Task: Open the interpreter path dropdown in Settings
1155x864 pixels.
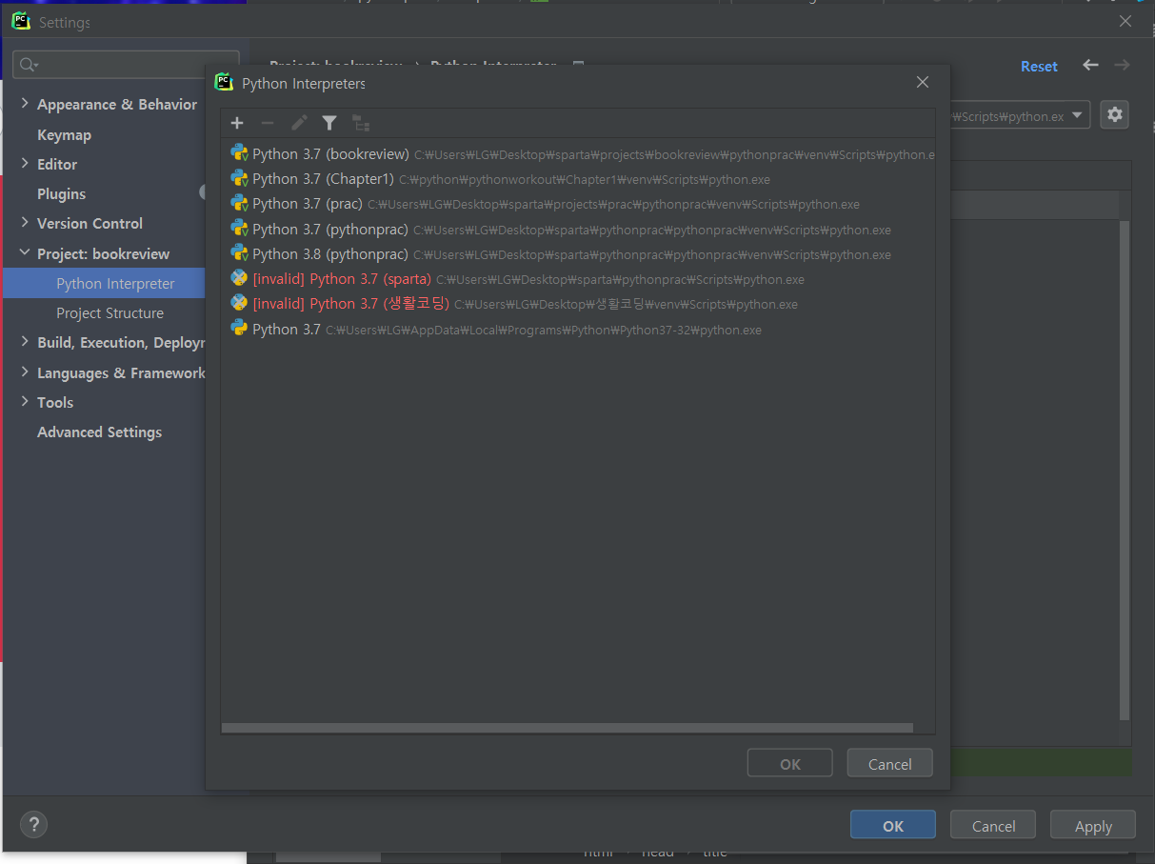Action: [x=1078, y=115]
